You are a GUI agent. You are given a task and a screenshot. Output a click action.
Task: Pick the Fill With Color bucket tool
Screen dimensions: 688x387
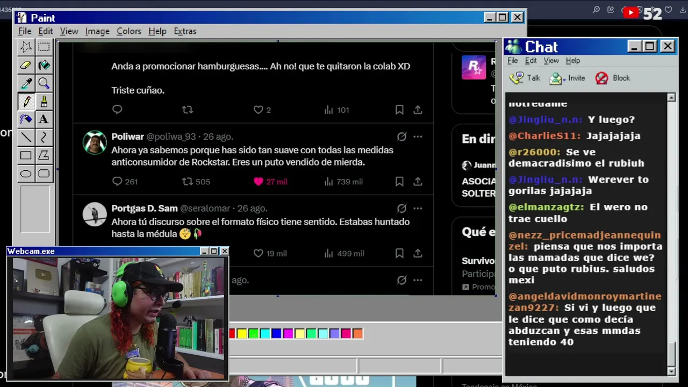click(44, 65)
